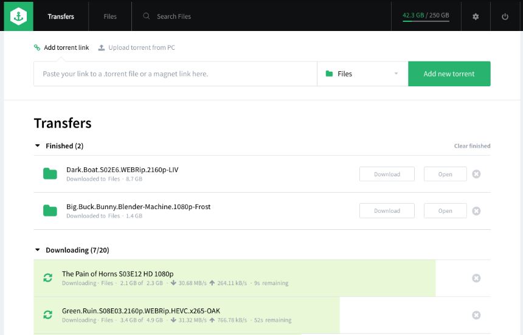Click the power logout icon
The height and width of the screenshot is (335, 523).
click(505, 16)
